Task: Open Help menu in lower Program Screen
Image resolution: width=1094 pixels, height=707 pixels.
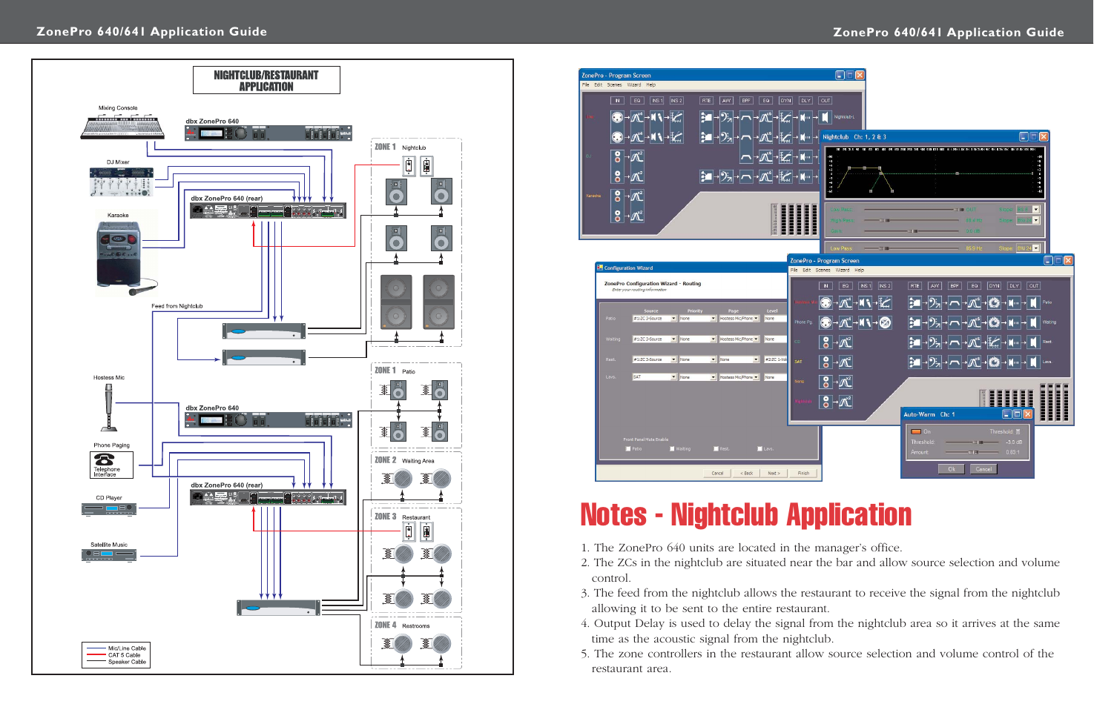Action: point(859,270)
